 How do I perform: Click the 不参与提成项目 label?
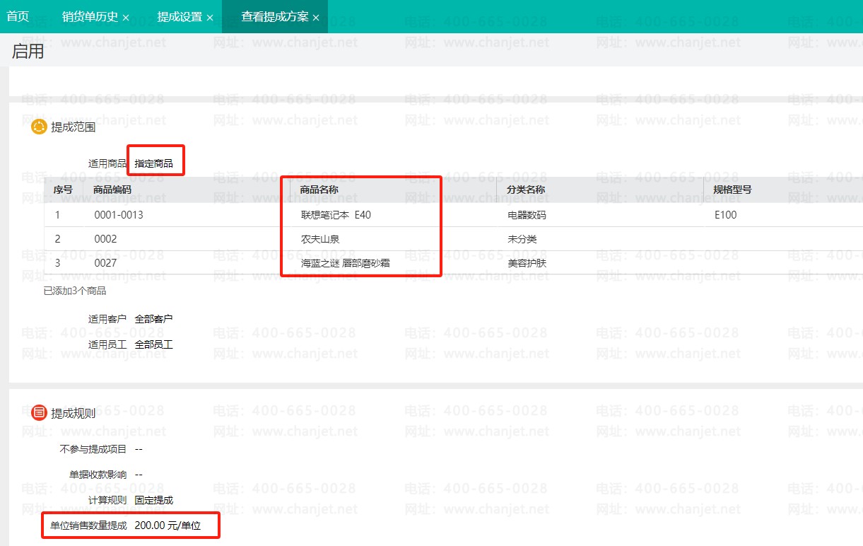pyautogui.click(x=93, y=449)
